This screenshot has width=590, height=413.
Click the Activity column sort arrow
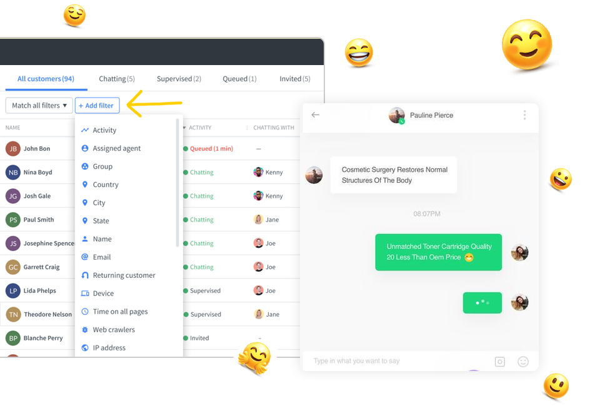pos(184,128)
